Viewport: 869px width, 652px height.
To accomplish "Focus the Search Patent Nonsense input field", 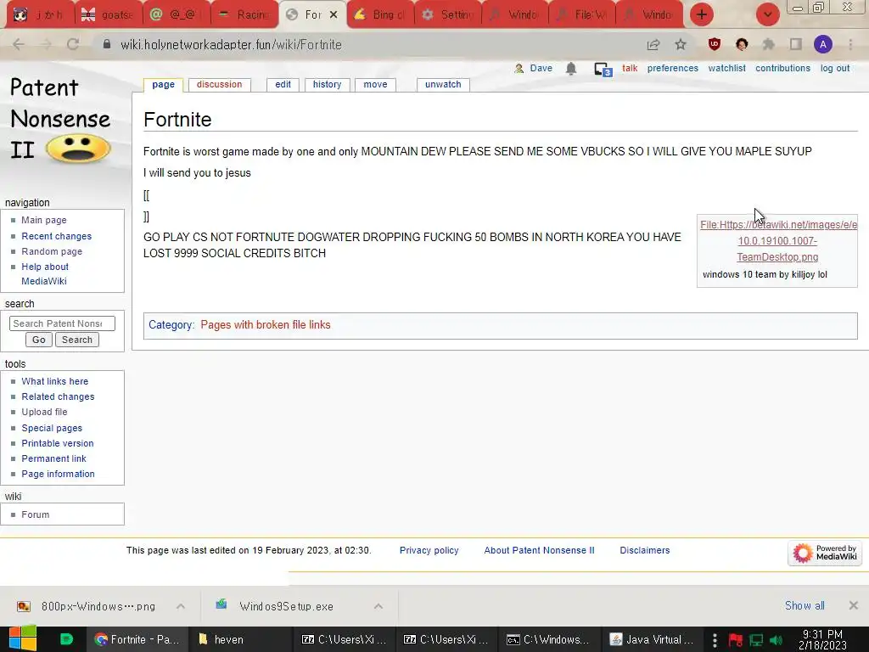I will (x=62, y=323).
